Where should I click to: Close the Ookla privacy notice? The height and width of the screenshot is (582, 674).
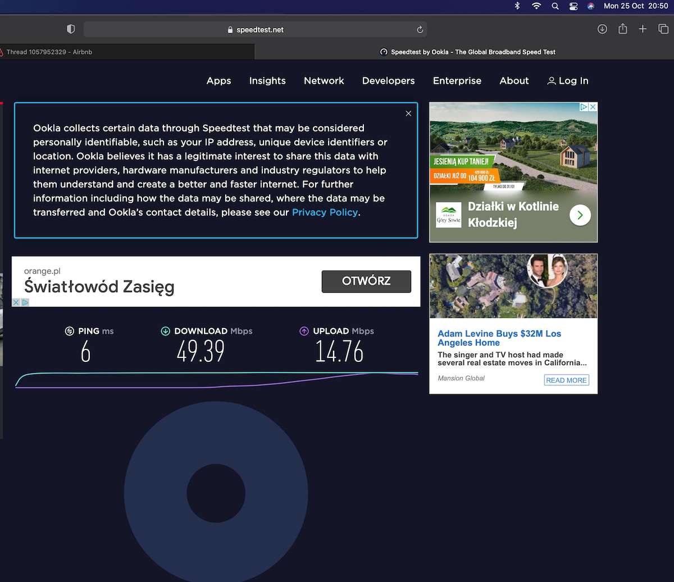(x=408, y=113)
